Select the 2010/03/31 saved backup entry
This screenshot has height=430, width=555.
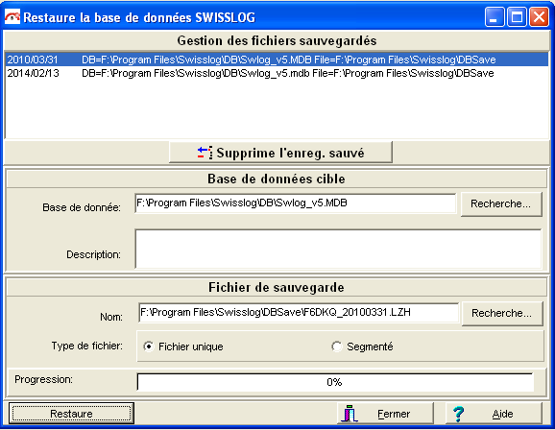[277, 60]
